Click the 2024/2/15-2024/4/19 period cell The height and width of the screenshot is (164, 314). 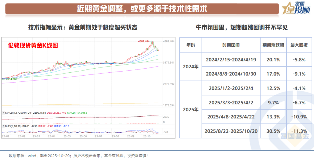point(231,60)
